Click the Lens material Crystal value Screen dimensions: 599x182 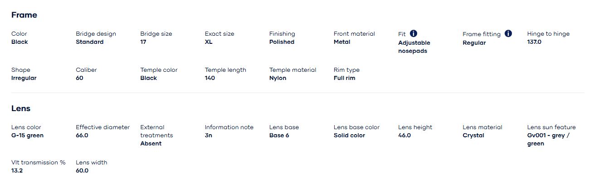pos(473,135)
